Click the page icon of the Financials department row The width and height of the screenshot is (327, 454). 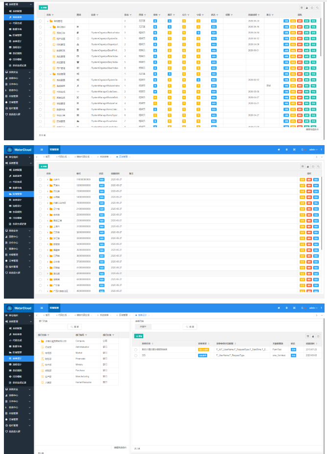(43, 359)
